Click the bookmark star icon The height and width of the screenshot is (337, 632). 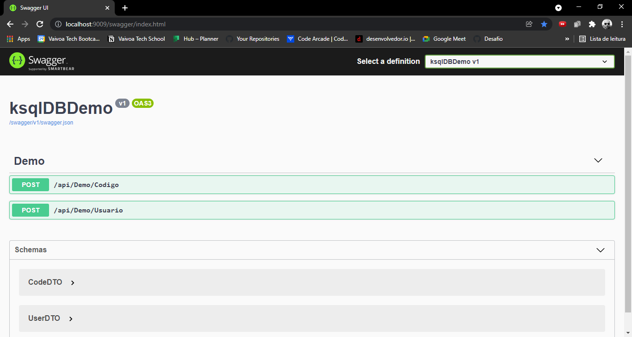[544, 24]
